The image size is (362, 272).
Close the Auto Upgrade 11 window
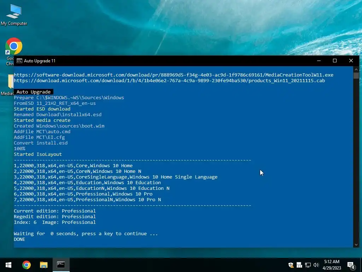click(x=351, y=61)
